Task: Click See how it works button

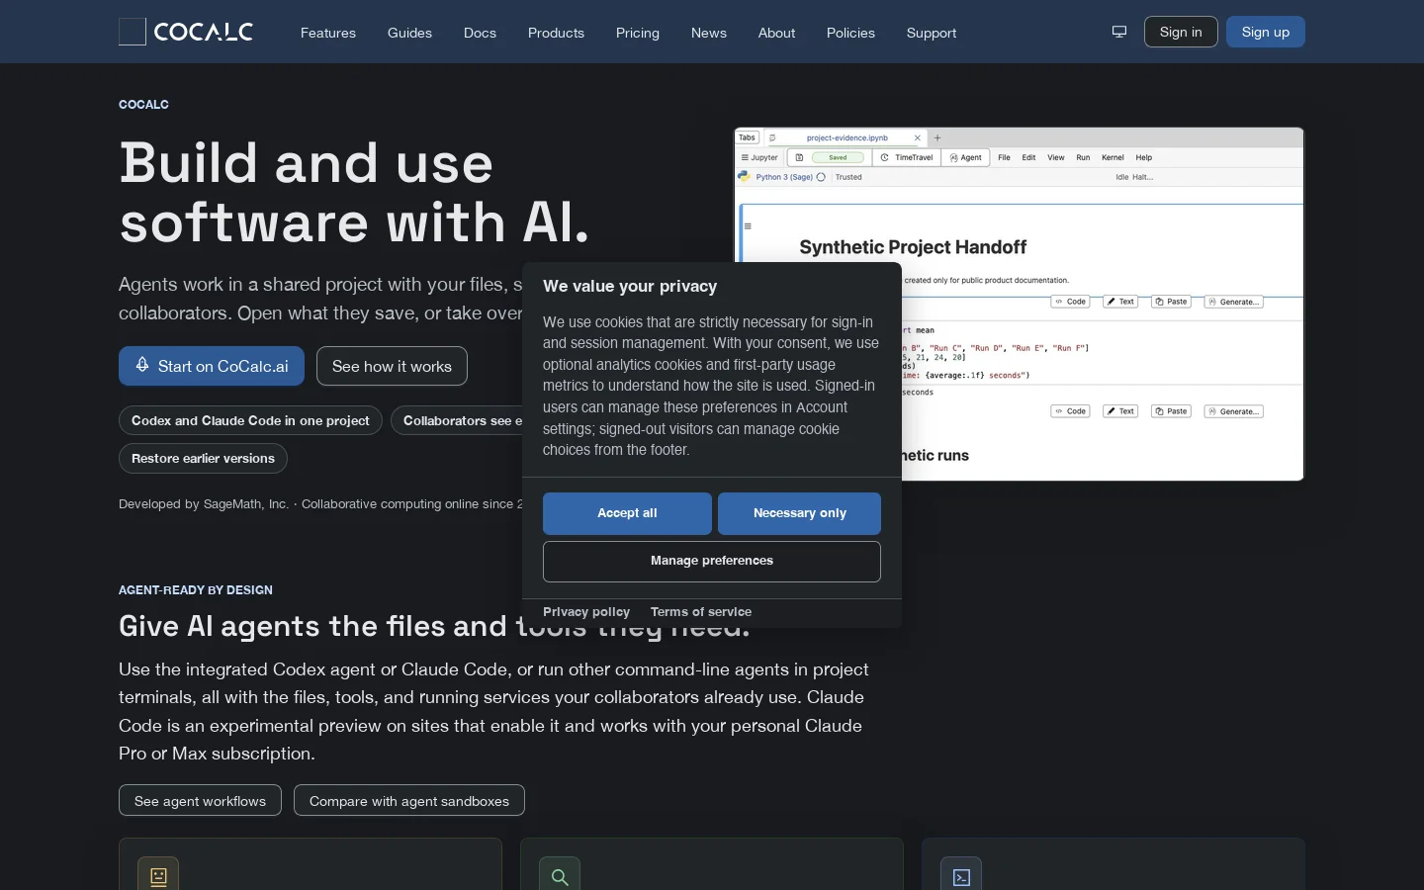Action: [392, 366]
